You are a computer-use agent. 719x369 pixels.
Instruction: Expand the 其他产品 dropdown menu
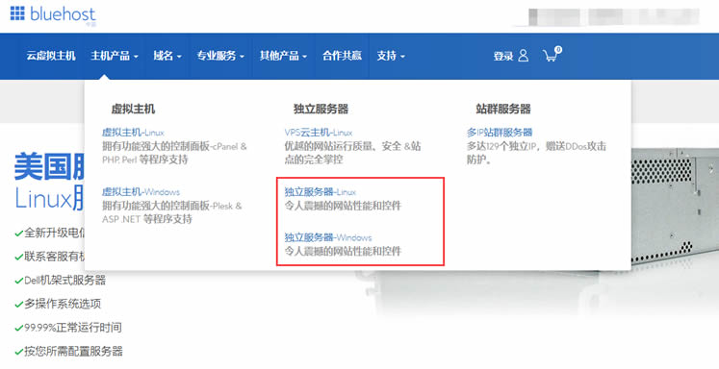tap(283, 56)
